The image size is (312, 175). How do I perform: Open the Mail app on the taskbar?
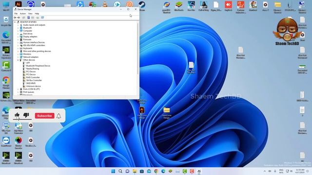(149, 171)
